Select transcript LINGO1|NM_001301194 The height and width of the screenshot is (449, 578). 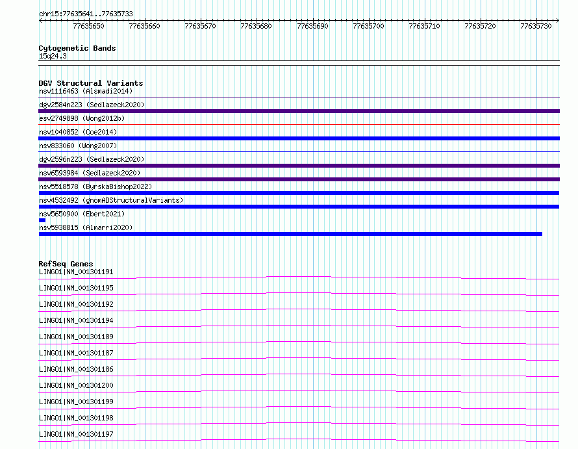[x=76, y=320]
